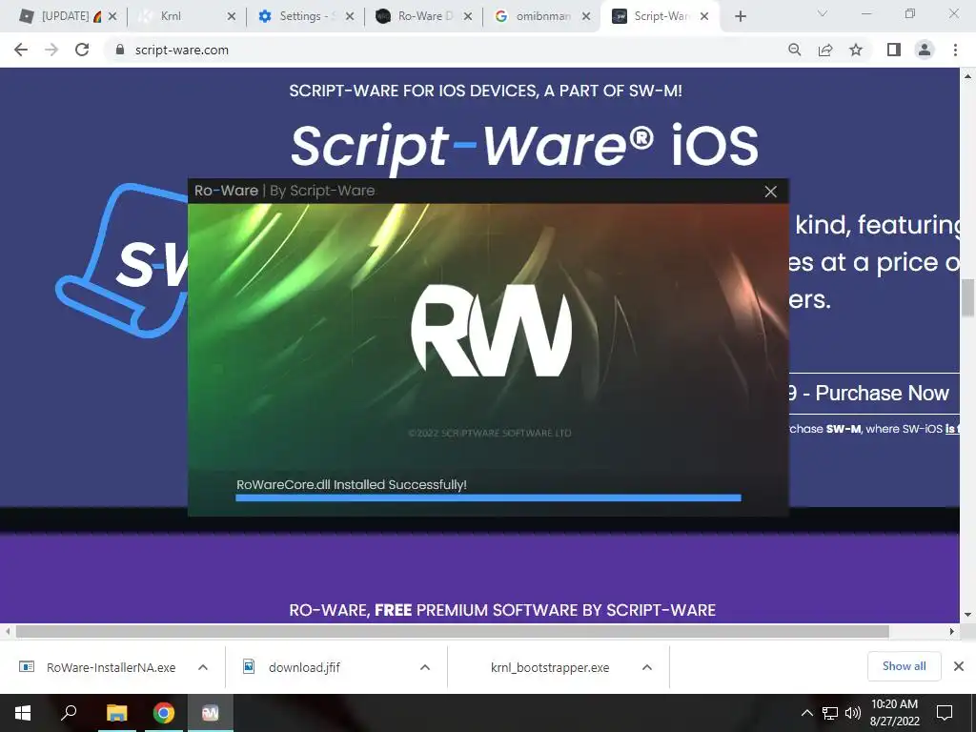Click 'RO-WARE, FREE PREMIUM SOFTWARE' heading
The image size is (976, 732).
click(x=502, y=610)
